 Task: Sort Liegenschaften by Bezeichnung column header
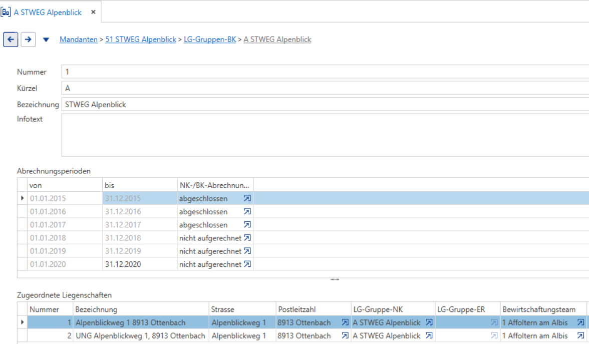141,309
